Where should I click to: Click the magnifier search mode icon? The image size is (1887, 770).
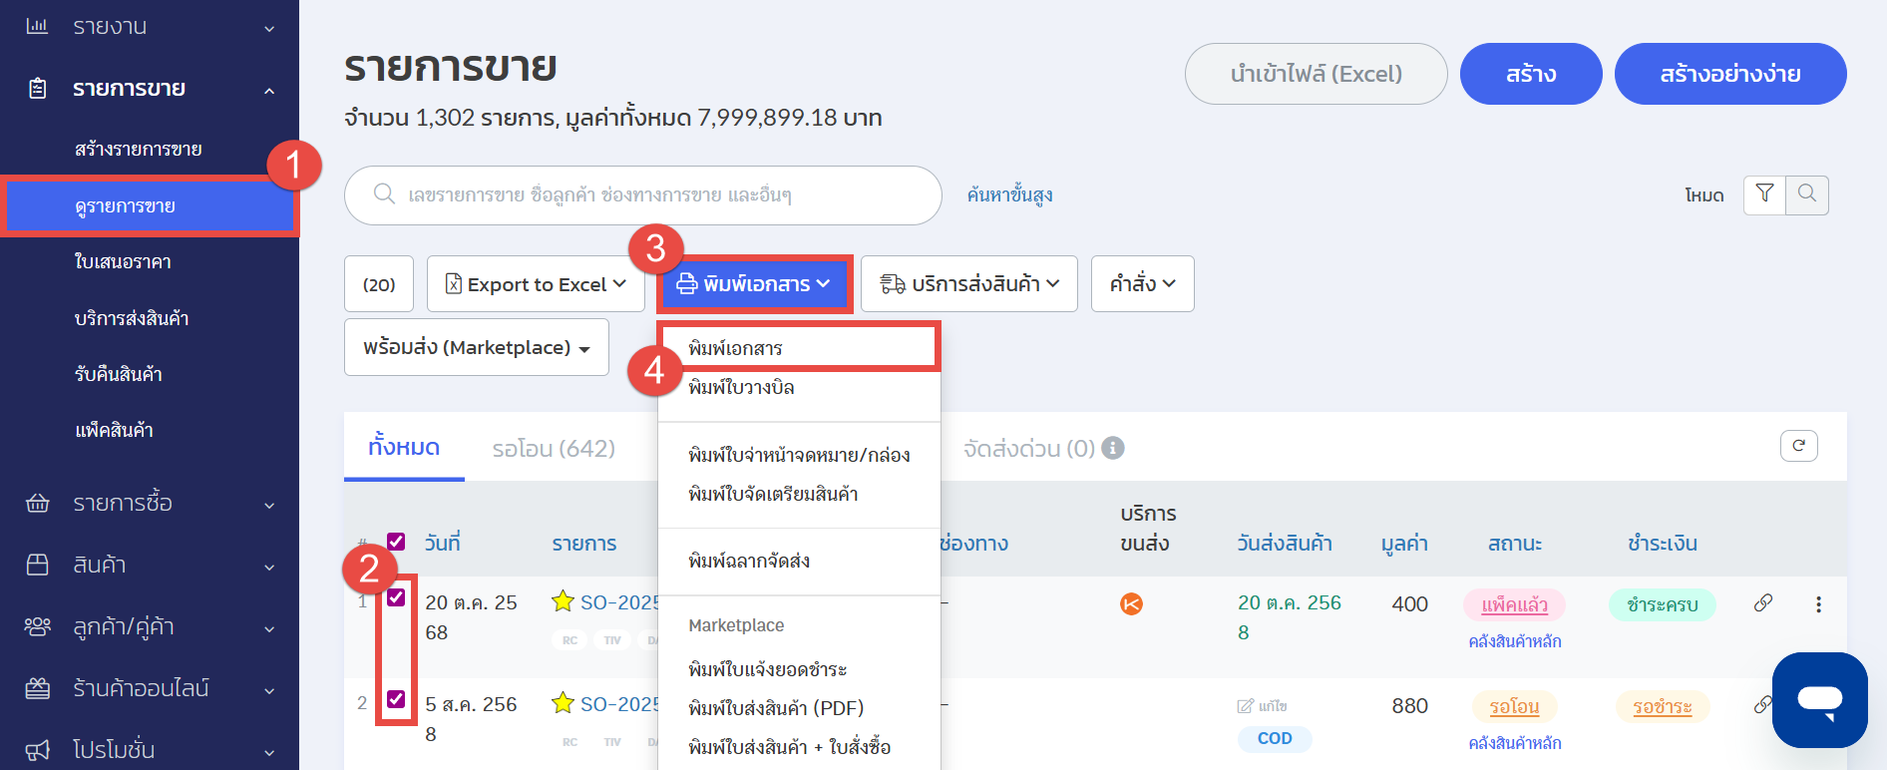(x=1807, y=194)
